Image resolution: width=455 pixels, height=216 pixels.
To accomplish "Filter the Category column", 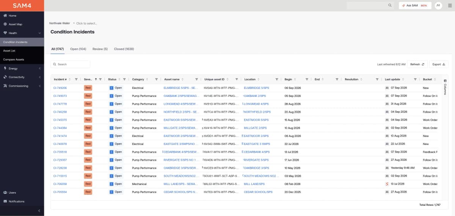I will [156, 79].
